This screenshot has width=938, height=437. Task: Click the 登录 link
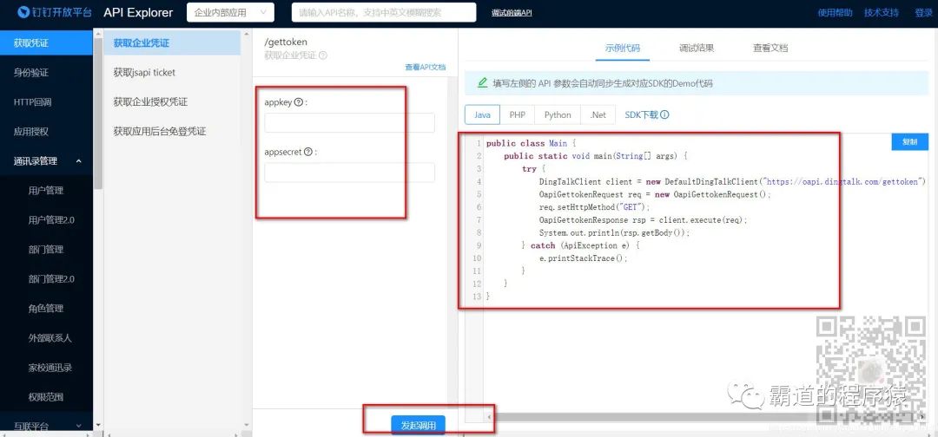click(923, 12)
